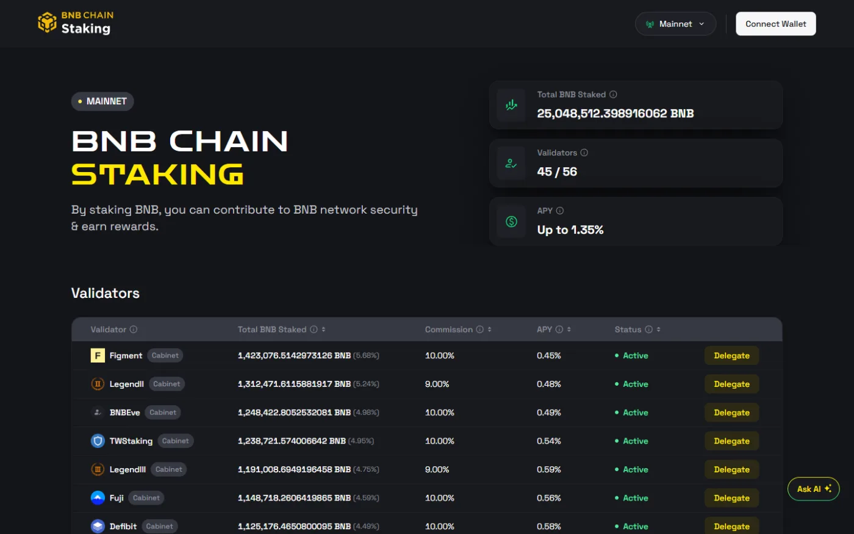This screenshot has height=534, width=854.
Task: Click the Cabinet tag on TWStaking row
Action: coord(176,441)
